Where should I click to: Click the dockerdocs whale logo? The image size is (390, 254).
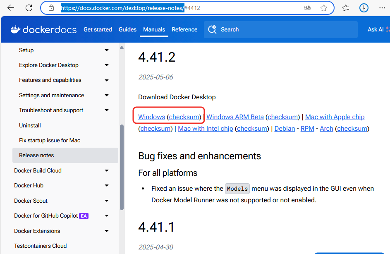pos(15,29)
